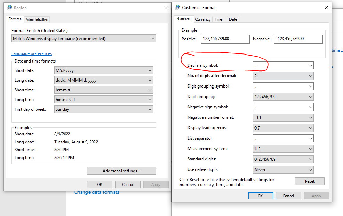343x216 pixels.
Task: Click the Reset button
Action: (310, 181)
